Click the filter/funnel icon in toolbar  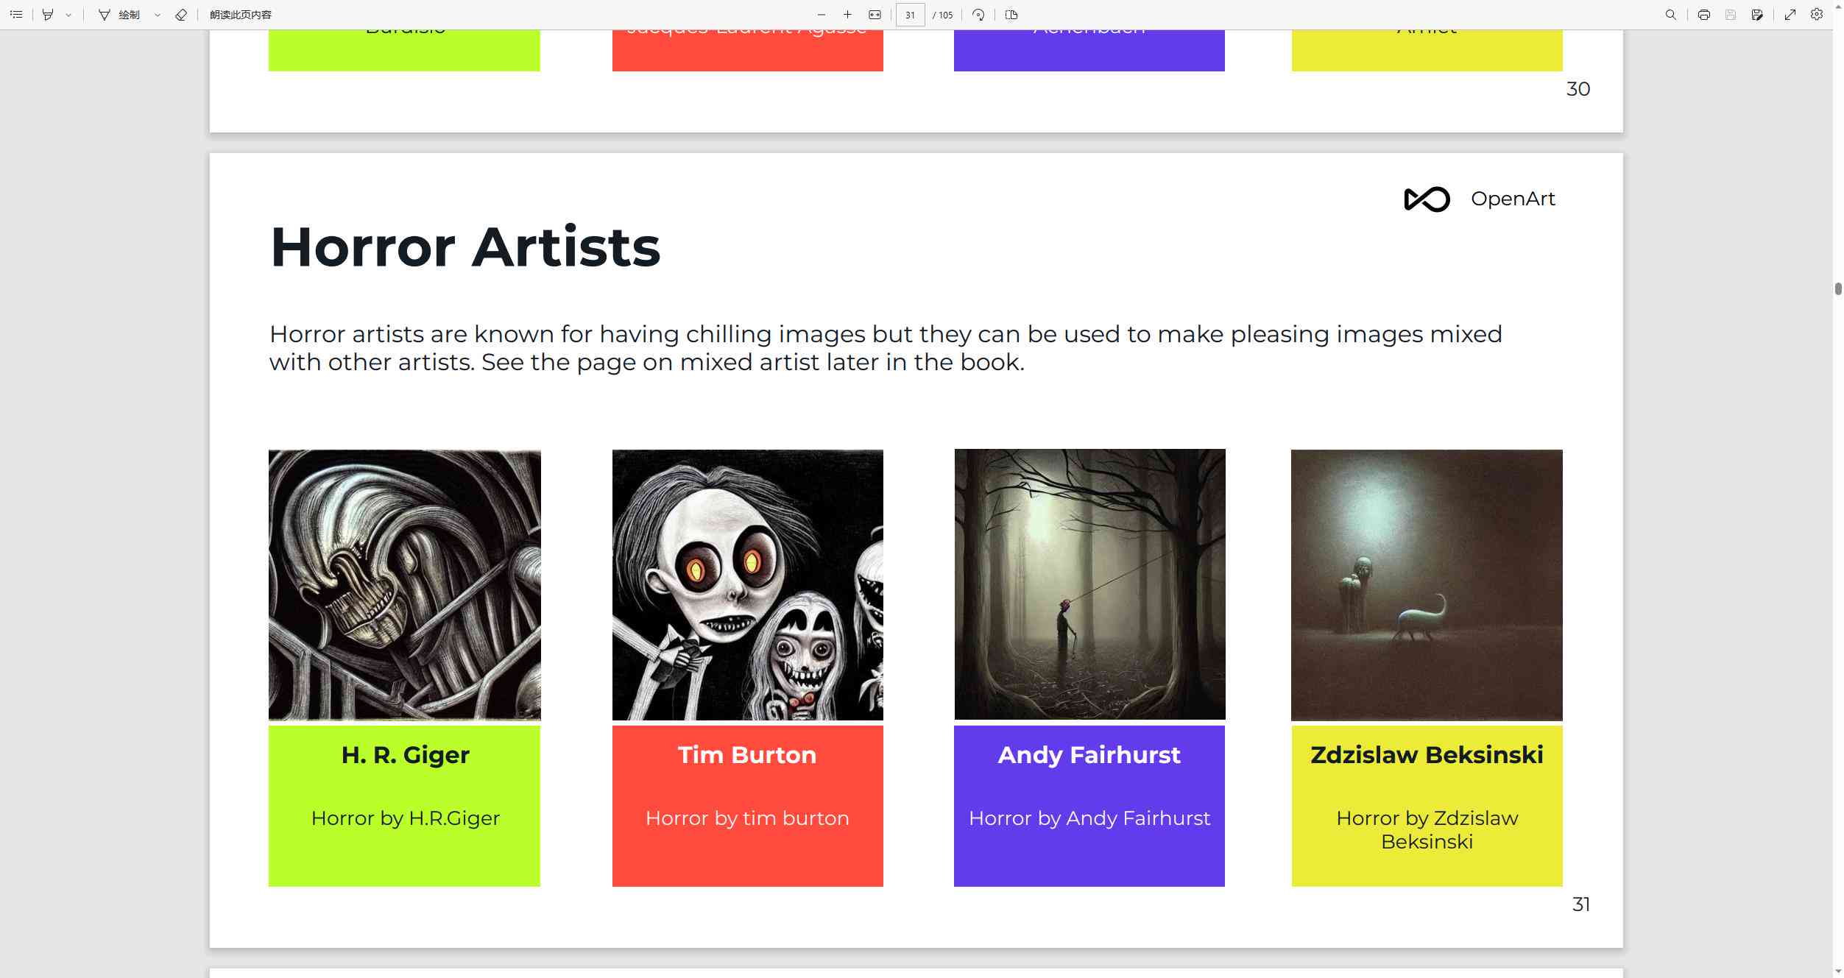tap(46, 13)
